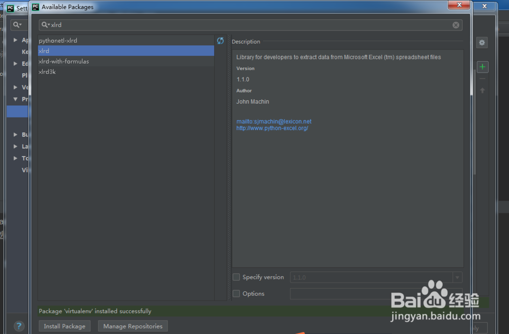Open the mailto:sjmachin@lexicon.net link
This screenshot has height=334, width=509.
pyautogui.click(x=274, y=122)
